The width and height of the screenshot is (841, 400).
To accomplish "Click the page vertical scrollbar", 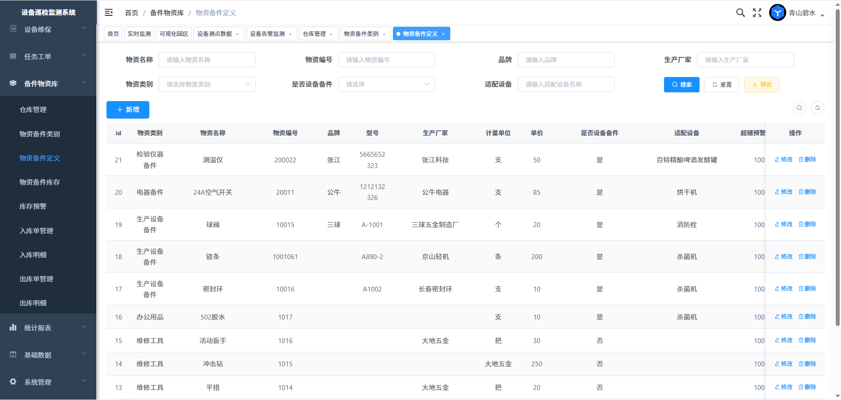I will (x=837, y=175).
